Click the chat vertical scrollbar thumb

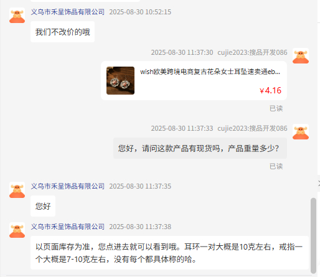point(313,236)
